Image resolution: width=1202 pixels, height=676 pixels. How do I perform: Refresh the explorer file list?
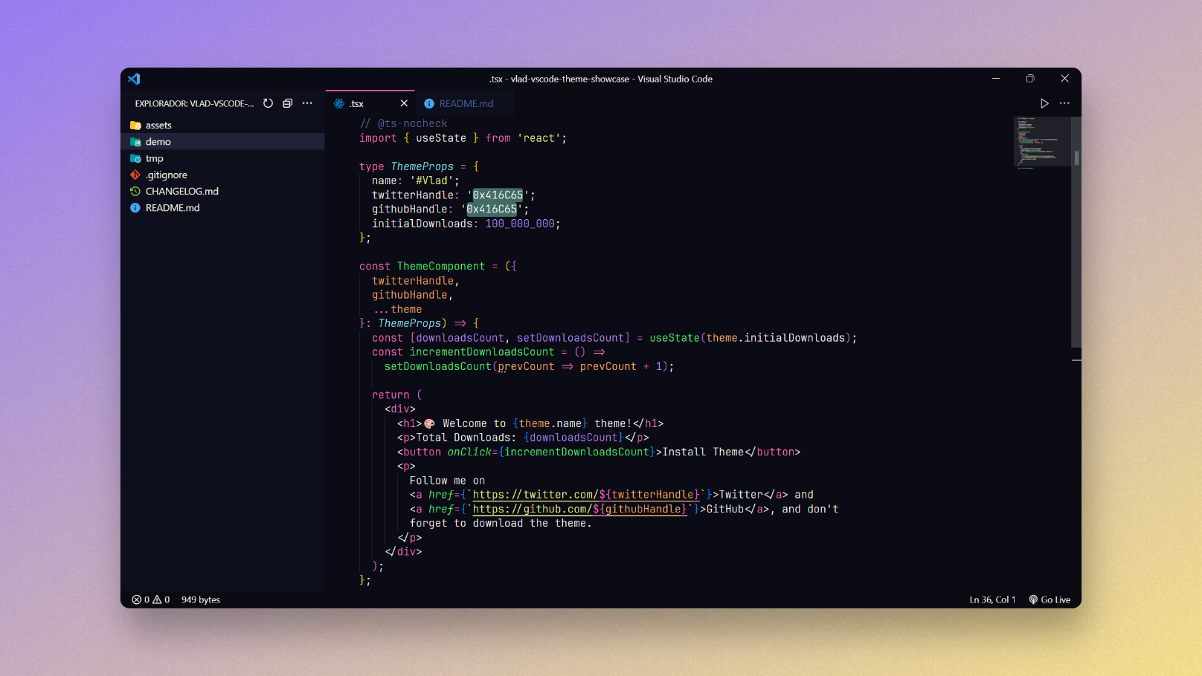(x=268, y=103)
